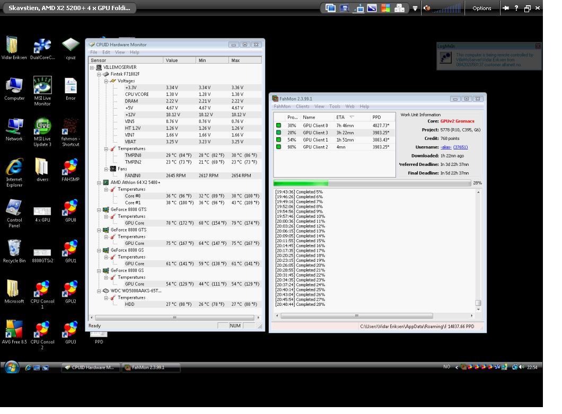Open FahMon Clients menu

(x=303, y=107)
